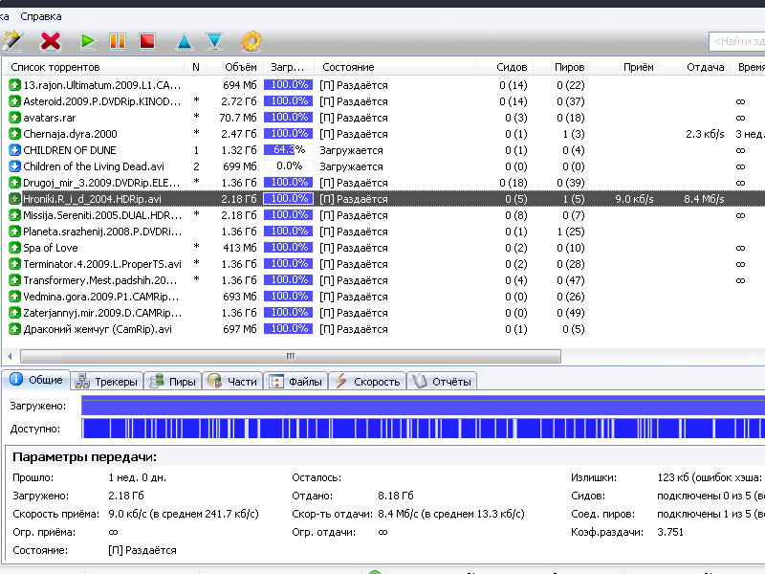Image resolution: width=765 pixels, height=574 pixels.
Task: Sort by the N column header
Action: pyautogui.click(x=196, y=67)
